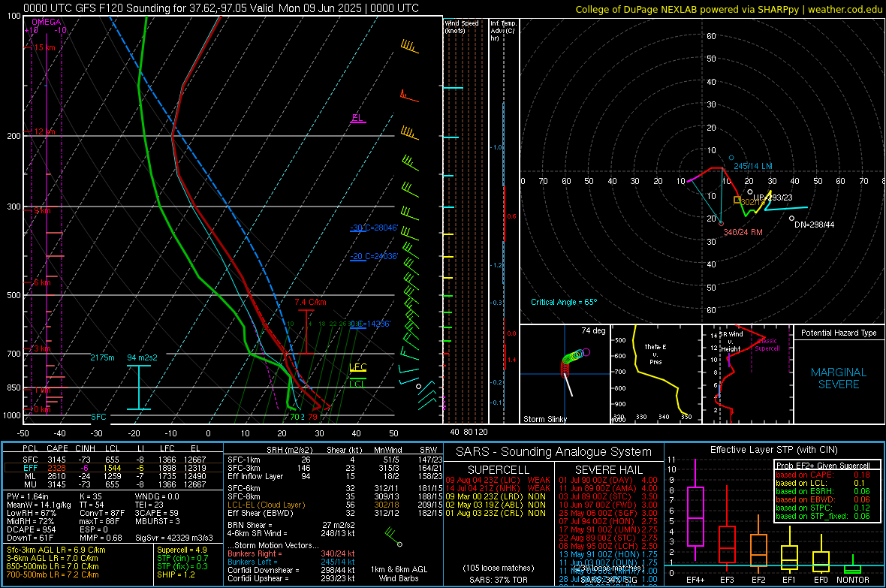Open the weather.cod.edu NEXLAB credit text
The width and height of the screenshot is (886, 588).
[729, 10]
